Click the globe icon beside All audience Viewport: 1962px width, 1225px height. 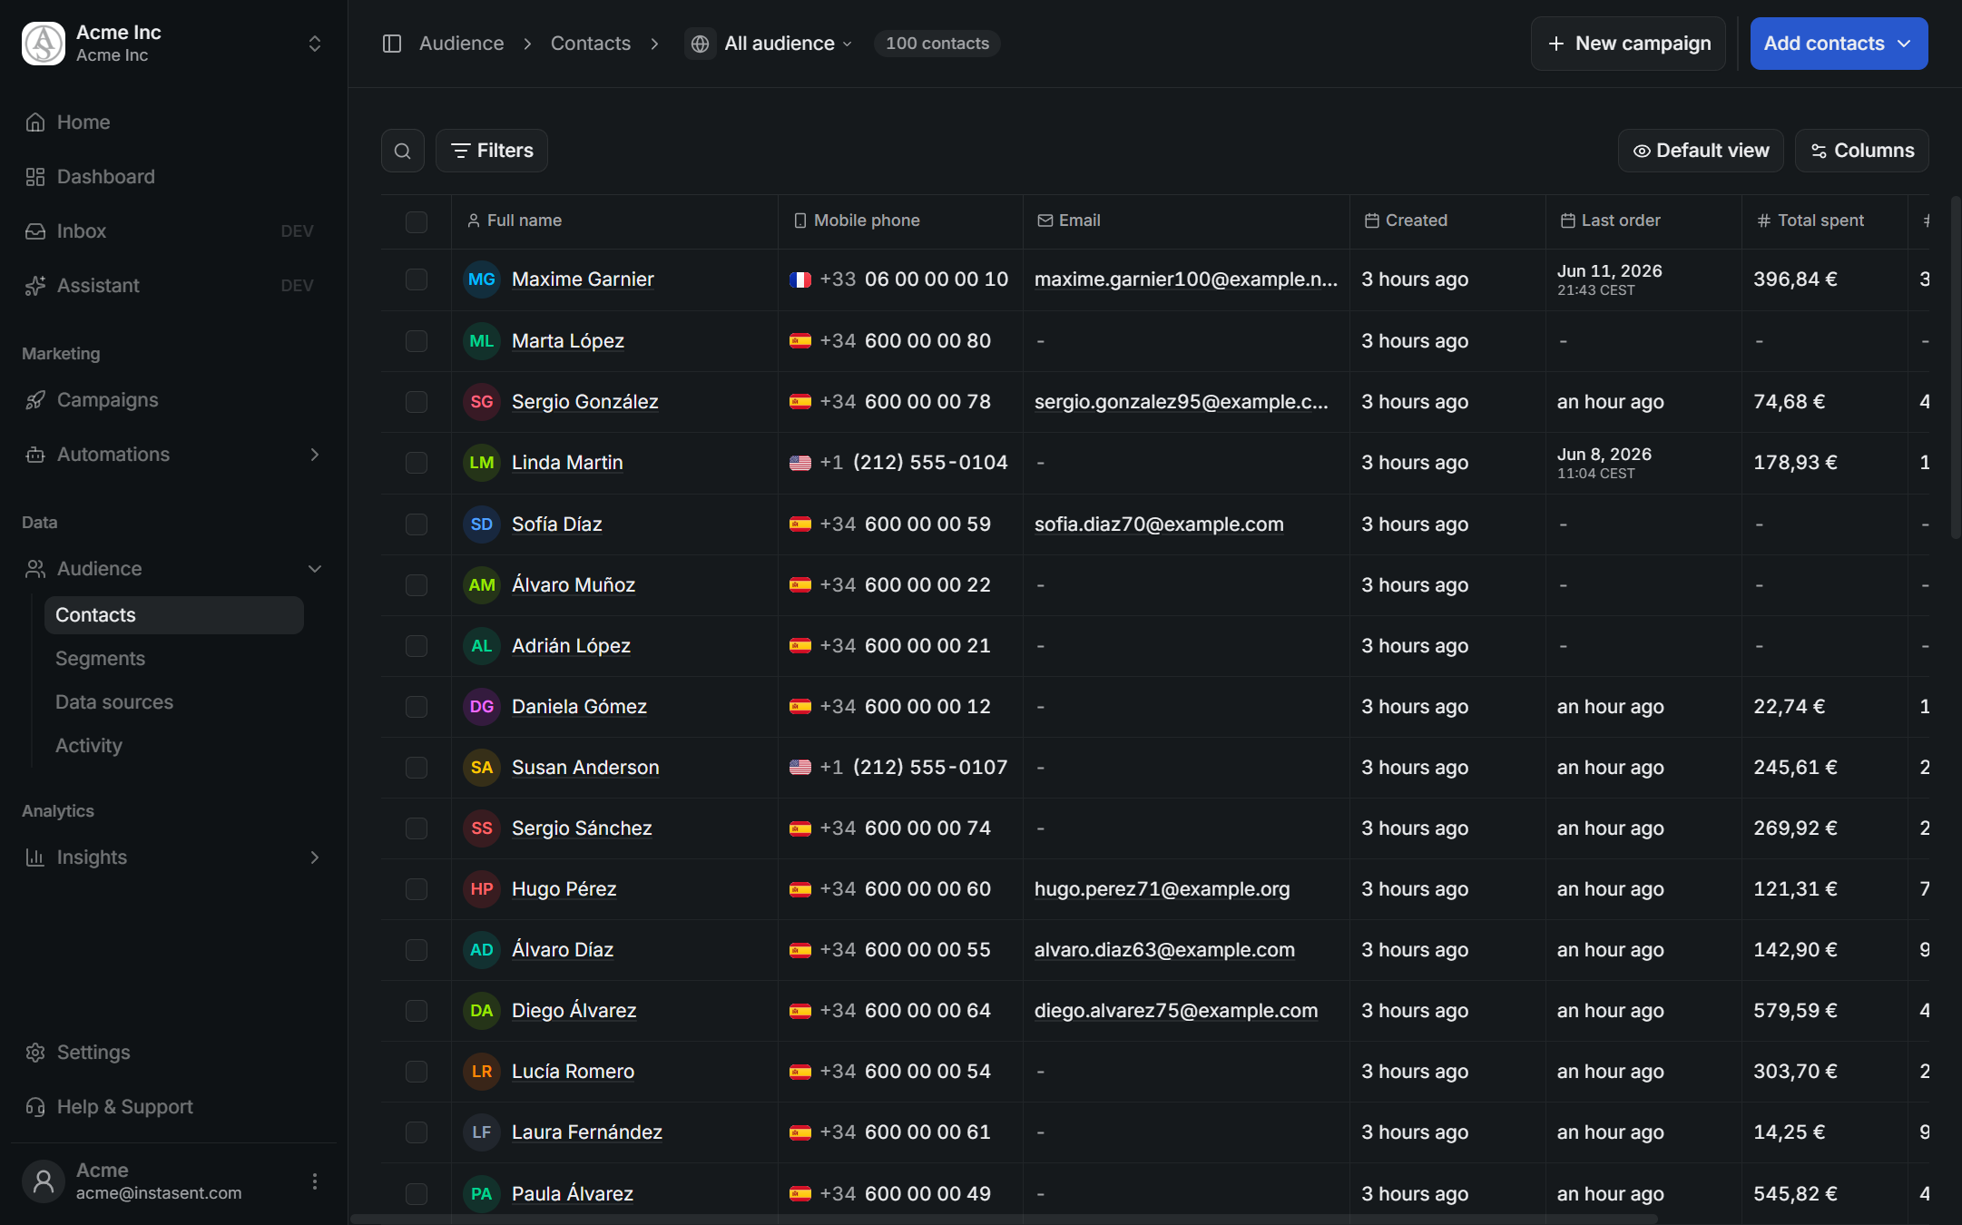point(700,44)
